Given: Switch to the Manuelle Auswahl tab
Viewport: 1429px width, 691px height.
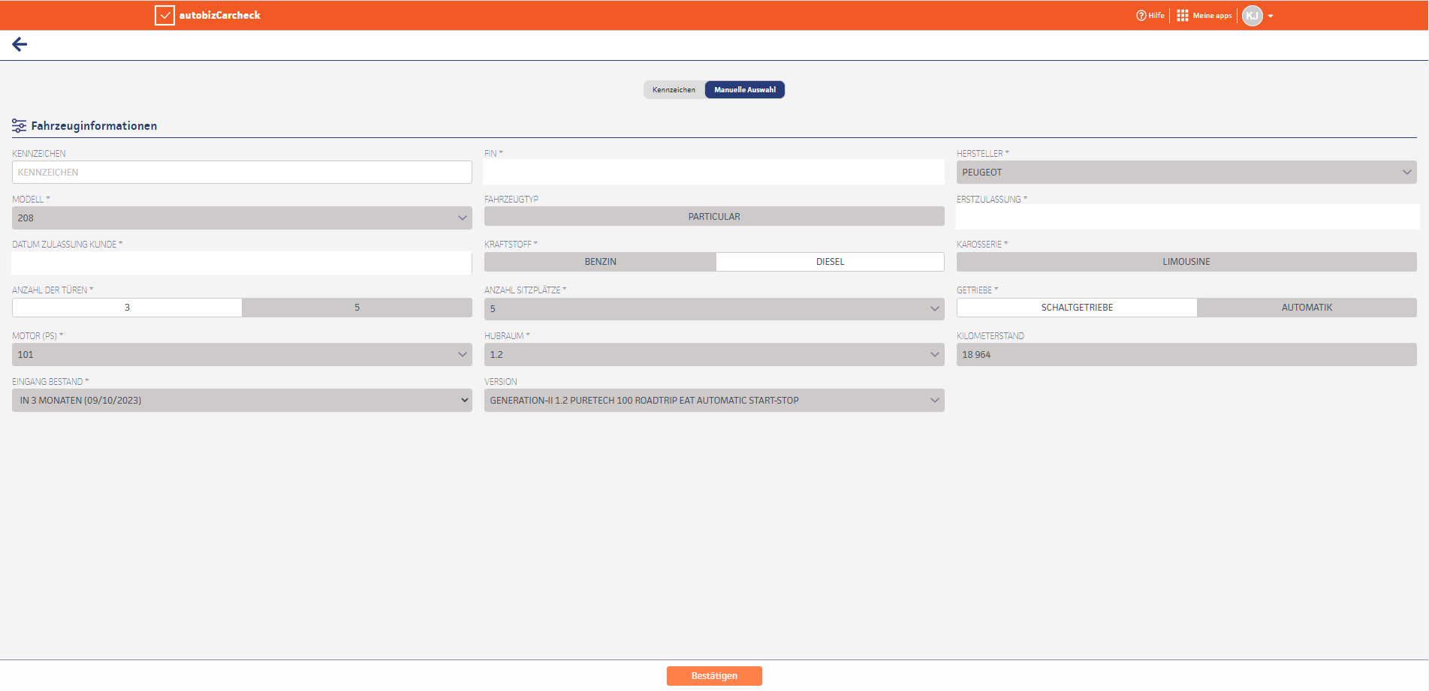Looking at the screenshot, I should [x=745, y=90].
